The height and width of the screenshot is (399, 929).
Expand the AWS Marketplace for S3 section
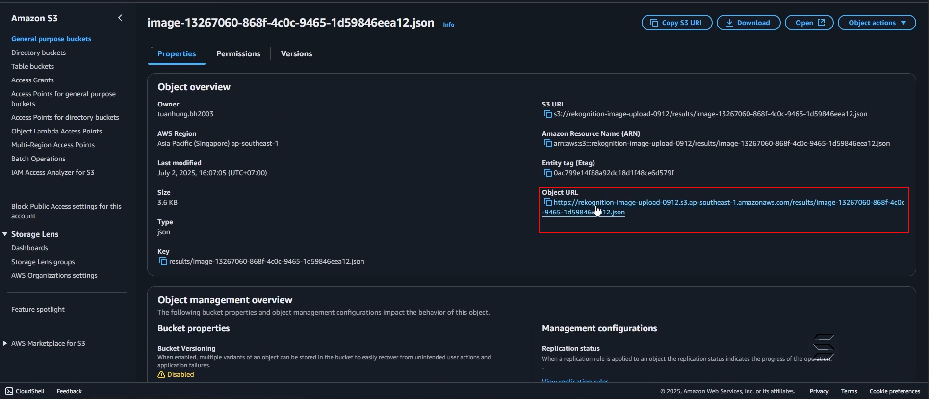(5, 343)
